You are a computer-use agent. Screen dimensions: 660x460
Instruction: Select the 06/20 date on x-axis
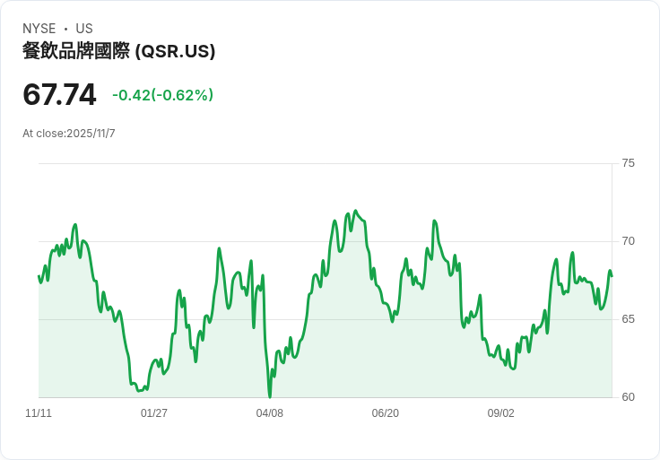[x=386, y=413]
